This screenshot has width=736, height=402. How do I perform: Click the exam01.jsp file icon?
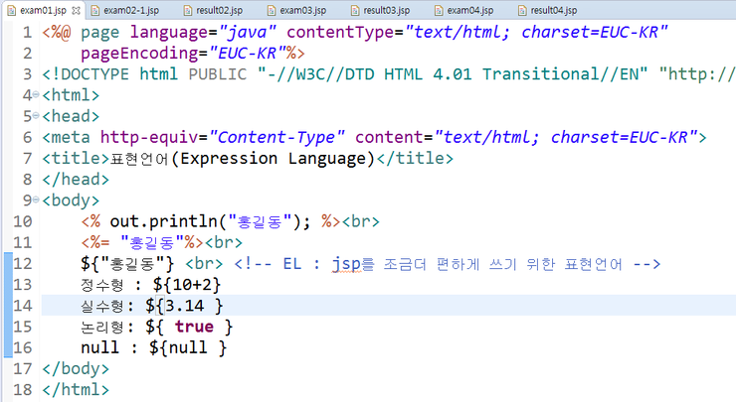click(x=12, y=10)
